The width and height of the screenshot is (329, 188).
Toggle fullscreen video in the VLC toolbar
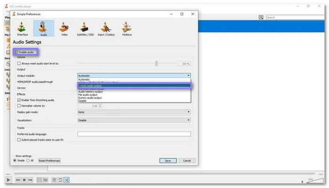tap(39, 180)
